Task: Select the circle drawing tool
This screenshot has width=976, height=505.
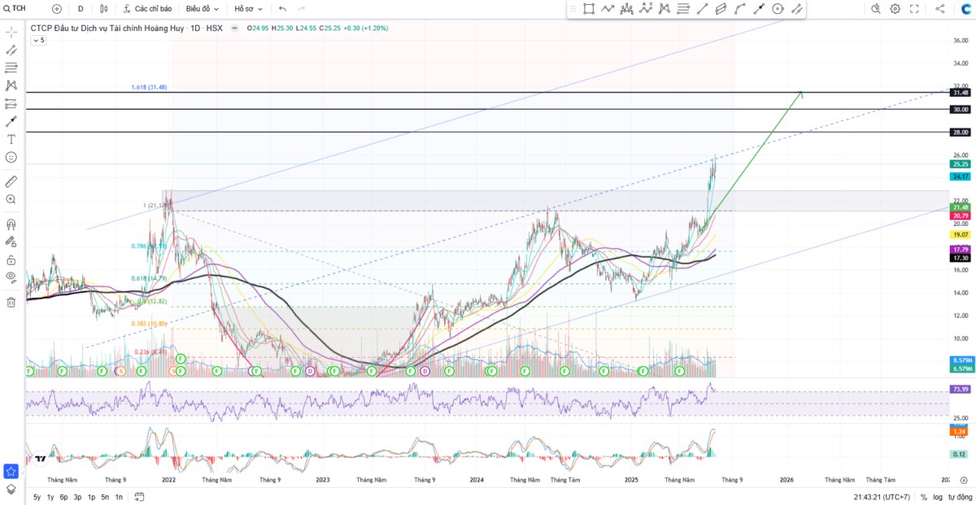Action: point(778,9)
